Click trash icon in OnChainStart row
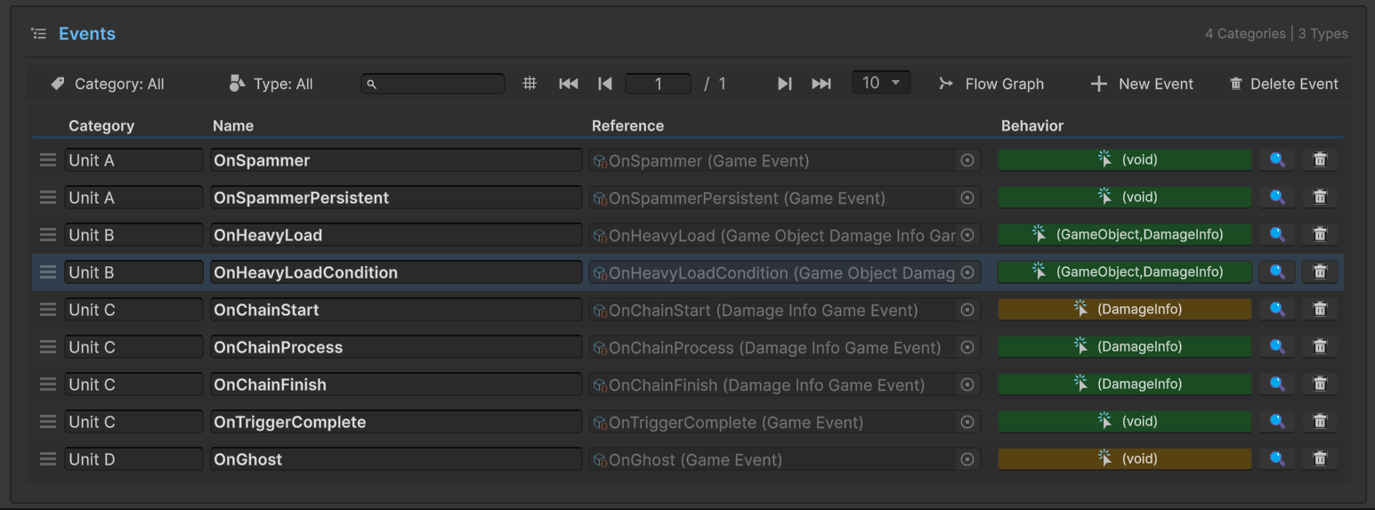 (1320, 310)
